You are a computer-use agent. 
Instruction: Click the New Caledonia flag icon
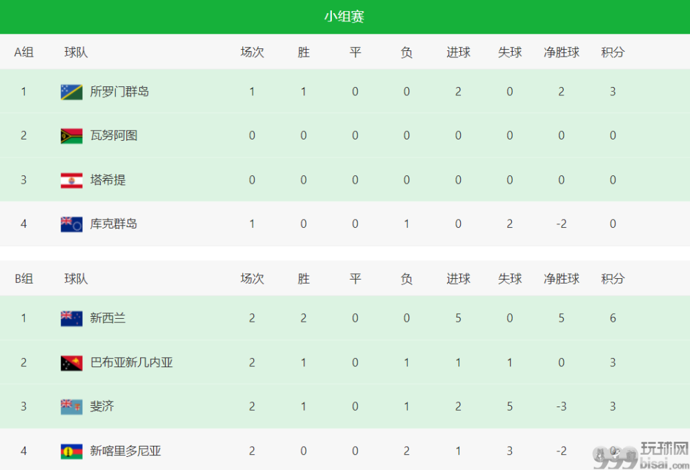click(71, 451)
